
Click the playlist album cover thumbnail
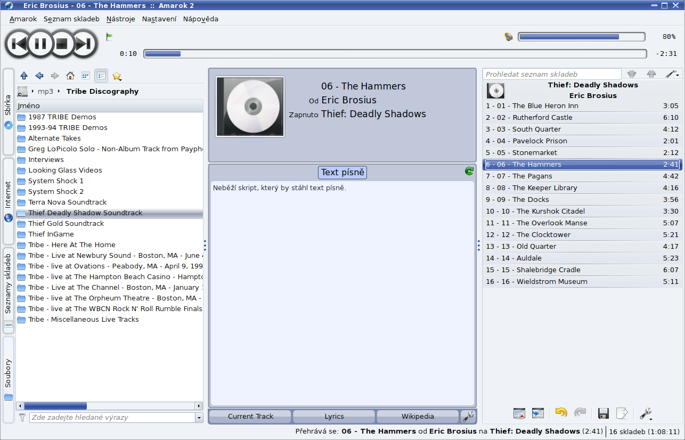[495, 91]
